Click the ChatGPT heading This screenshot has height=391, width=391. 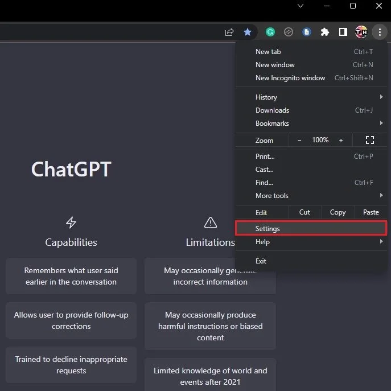tap(71, 169)
